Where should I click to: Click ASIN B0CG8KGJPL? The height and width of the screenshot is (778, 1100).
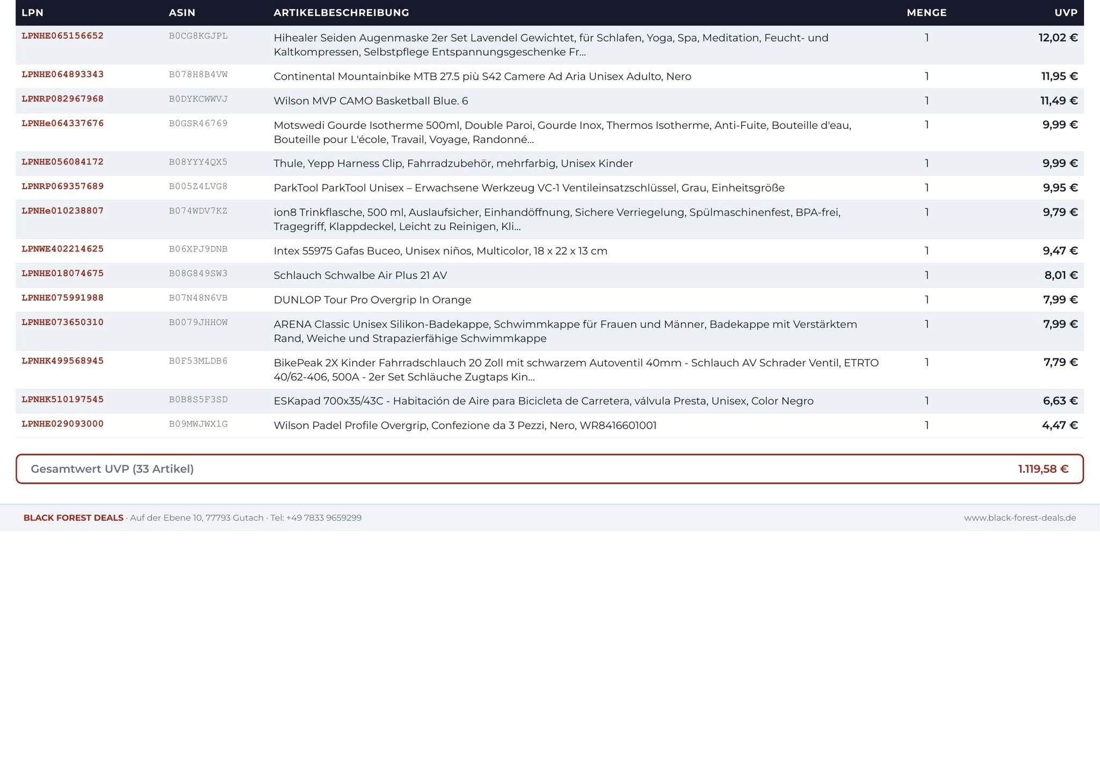click(x=198, y=36)
